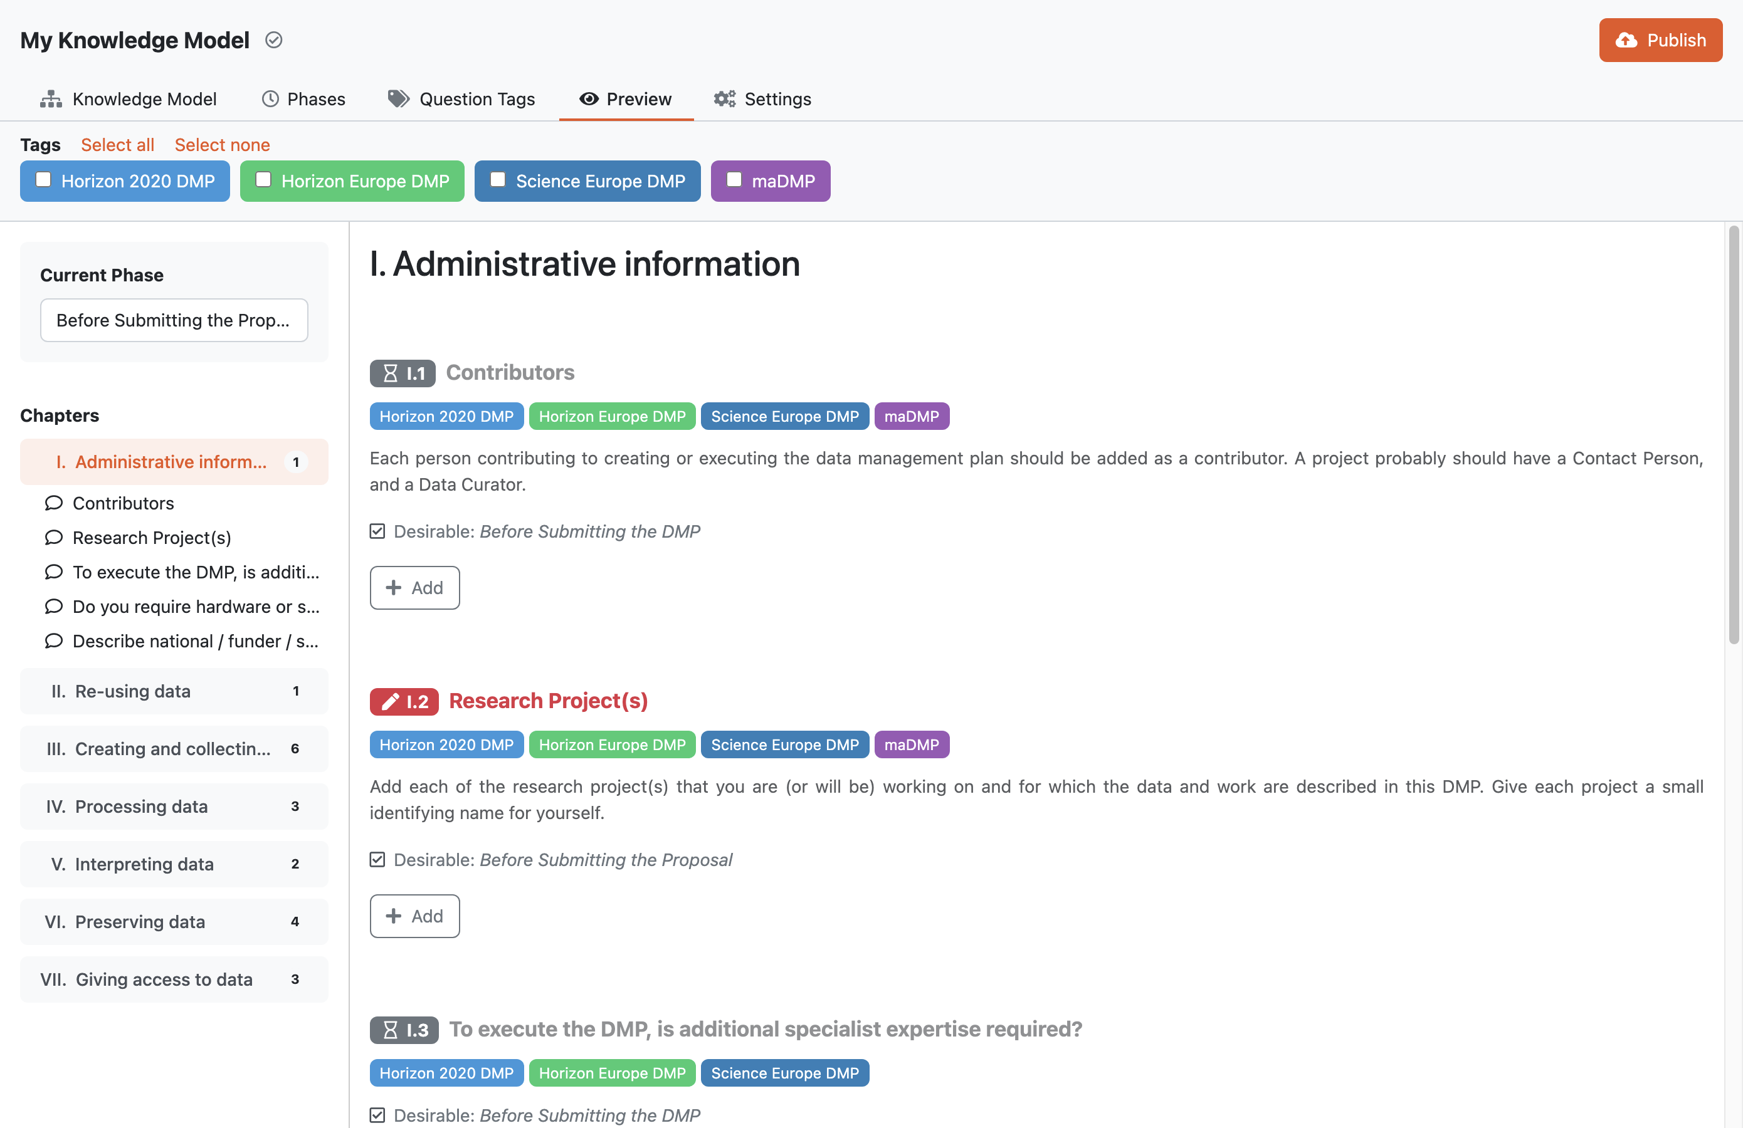Click the check icon by Desirable under question I.3
This screenshot has height=1128, width=1743.
[x=377, y=1115]
